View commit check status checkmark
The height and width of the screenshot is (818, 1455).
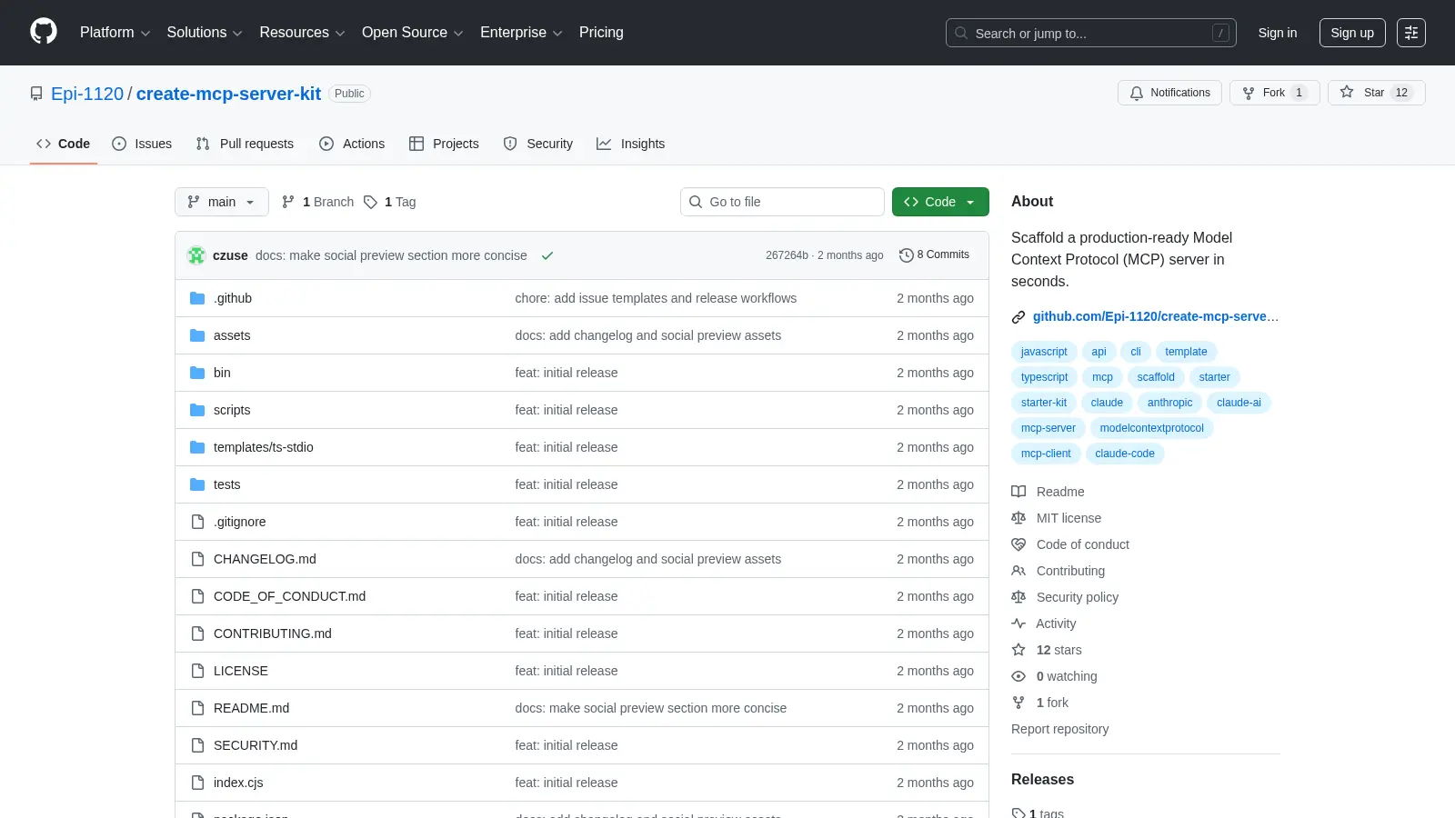(547, 255)
